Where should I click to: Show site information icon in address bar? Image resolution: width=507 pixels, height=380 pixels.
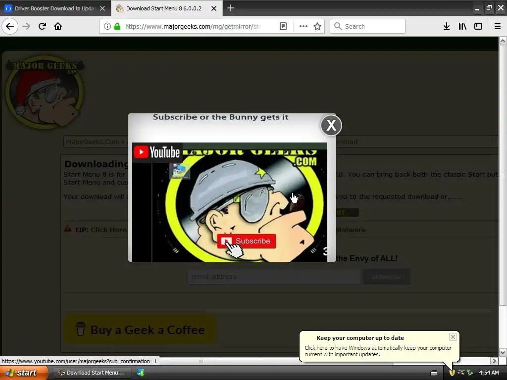(107, 26)
